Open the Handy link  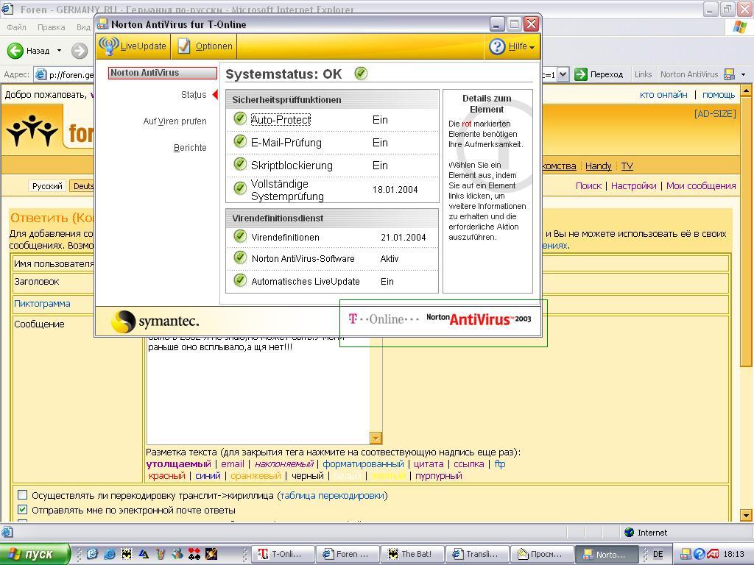click(598, 166)
